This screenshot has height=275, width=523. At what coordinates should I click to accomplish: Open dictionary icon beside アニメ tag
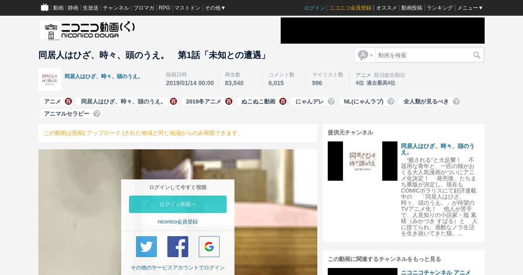(x=68, y=101)
